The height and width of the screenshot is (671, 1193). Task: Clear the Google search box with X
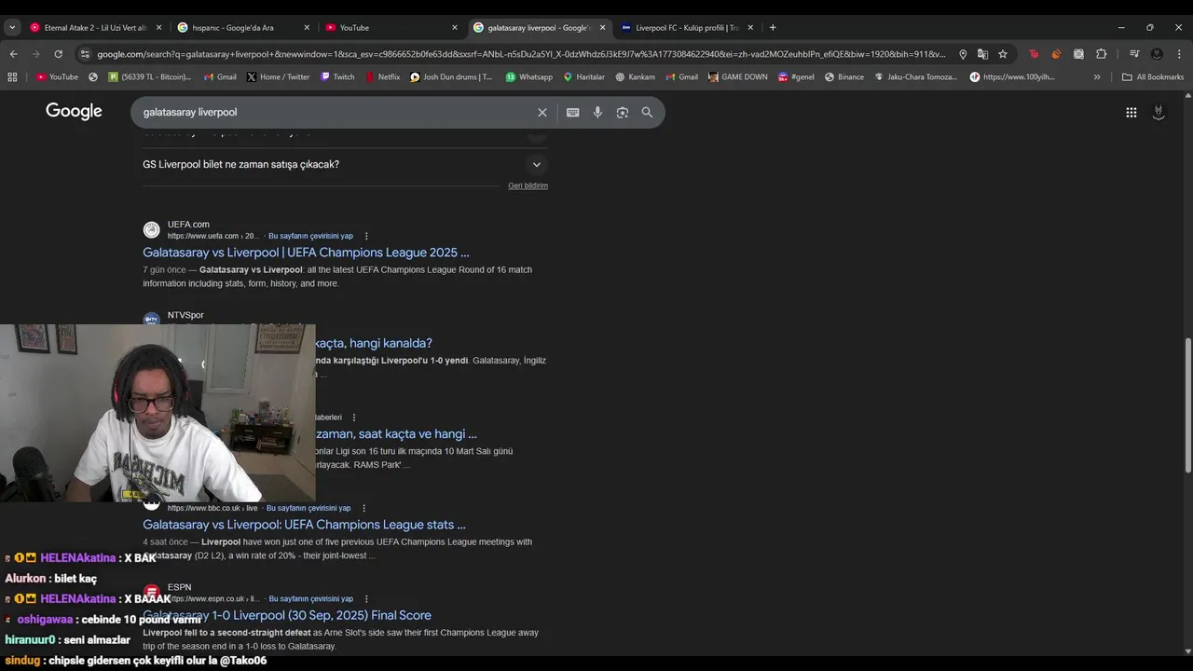542,112
